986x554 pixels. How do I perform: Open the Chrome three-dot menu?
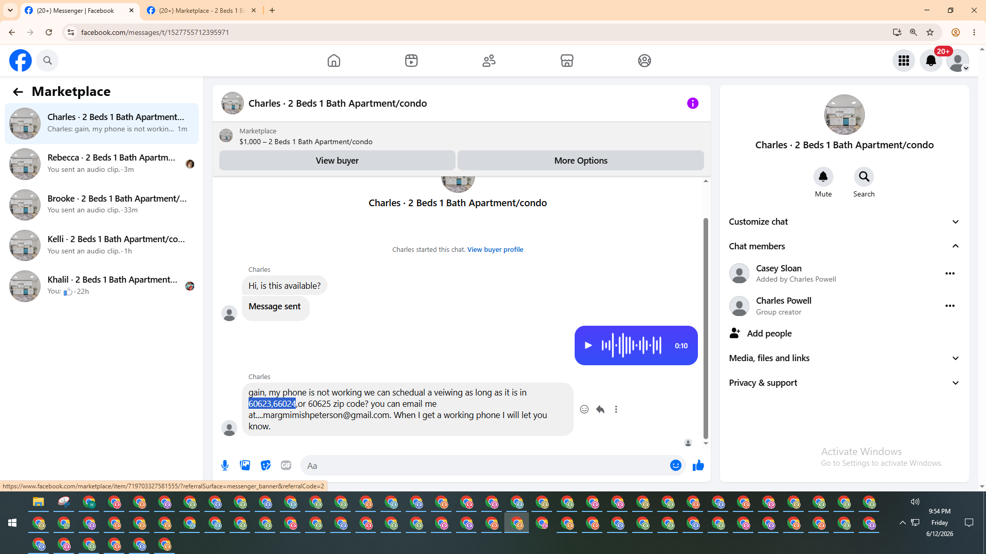coord(974,32)
